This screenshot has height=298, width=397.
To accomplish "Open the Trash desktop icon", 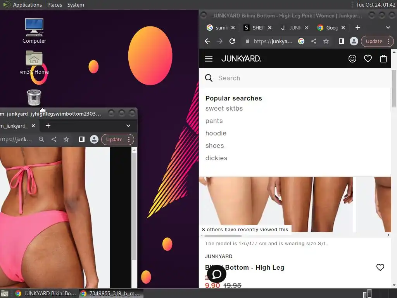I will point(34,97).
